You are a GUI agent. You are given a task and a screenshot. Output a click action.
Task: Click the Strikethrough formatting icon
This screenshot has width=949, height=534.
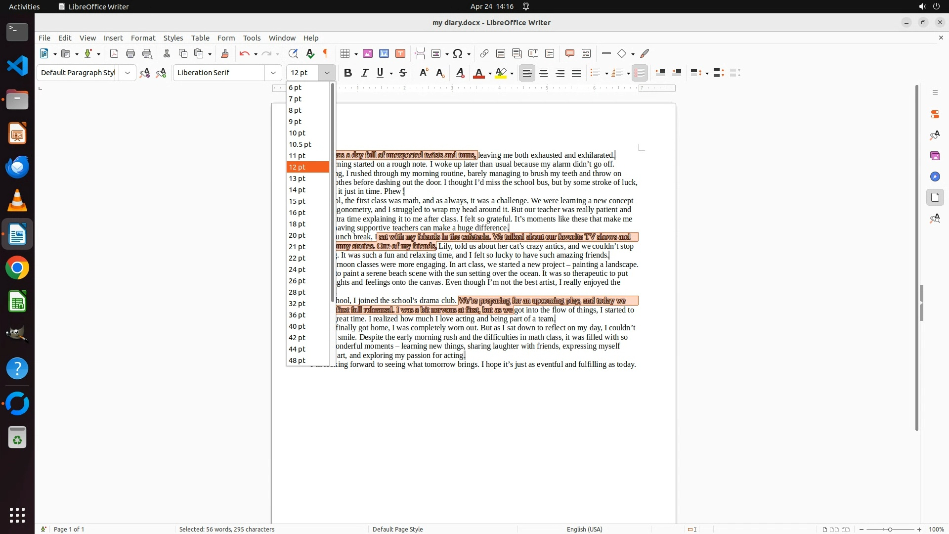coord(403,73)
